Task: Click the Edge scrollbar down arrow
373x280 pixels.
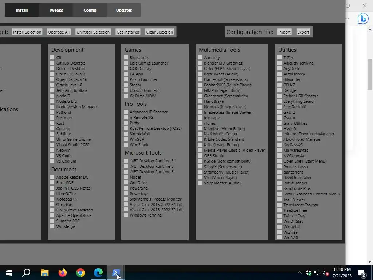Action: [x=370, y=262]
